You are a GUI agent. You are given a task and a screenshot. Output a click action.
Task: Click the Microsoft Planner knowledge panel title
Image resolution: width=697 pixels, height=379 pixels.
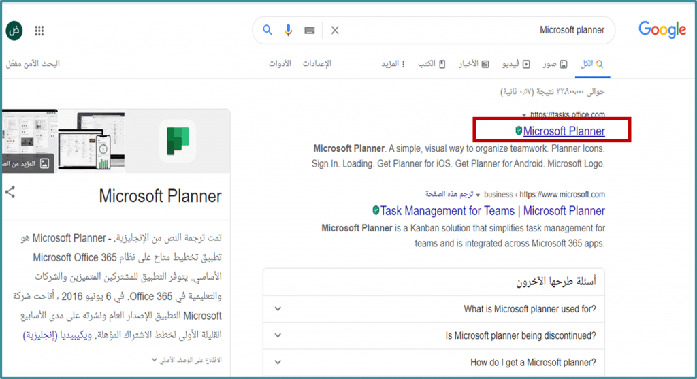pos(160,196)
